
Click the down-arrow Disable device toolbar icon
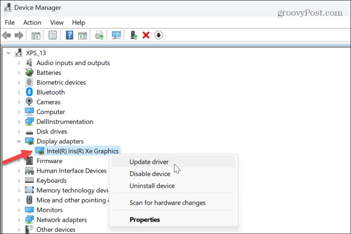[x=158, y=35]
